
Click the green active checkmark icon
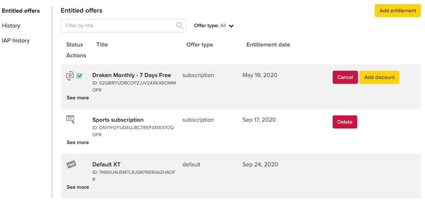79,76
